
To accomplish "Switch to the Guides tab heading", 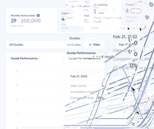I will (75, 38).
